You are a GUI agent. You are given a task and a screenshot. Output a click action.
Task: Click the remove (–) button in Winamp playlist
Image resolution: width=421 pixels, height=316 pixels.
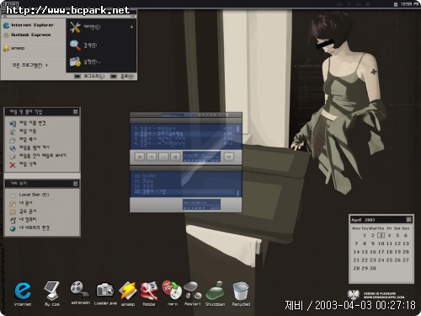click(152, 157)
